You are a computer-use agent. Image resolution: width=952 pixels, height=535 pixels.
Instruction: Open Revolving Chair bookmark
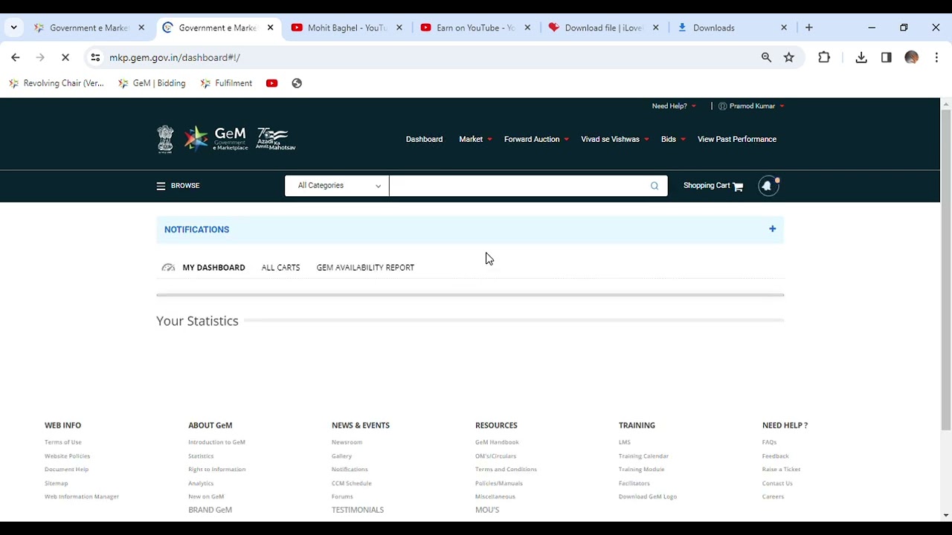57,83
